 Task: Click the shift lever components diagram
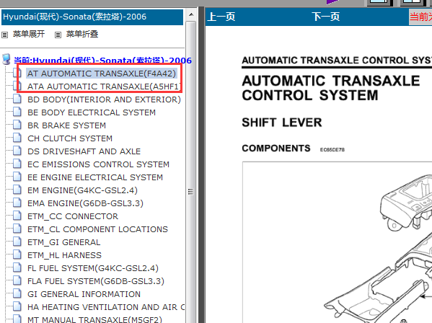pyautogui.click(x=338, y=242)
